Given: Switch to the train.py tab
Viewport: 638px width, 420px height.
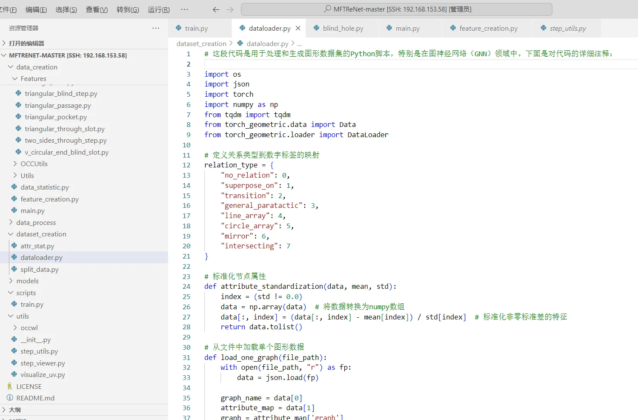Looking at the screenshot, I should click(196, 28).
